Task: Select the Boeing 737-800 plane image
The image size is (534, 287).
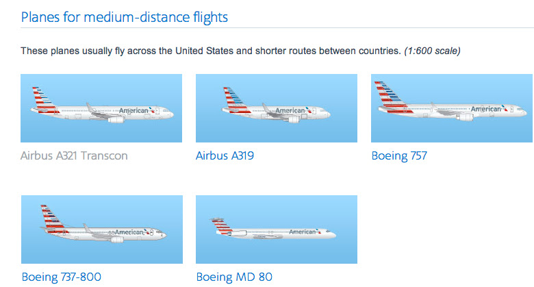Action: coord(102,229)
